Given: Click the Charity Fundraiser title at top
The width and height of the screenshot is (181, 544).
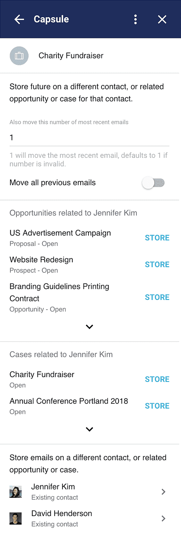Looking at the screenshot, I should (71, 56).
